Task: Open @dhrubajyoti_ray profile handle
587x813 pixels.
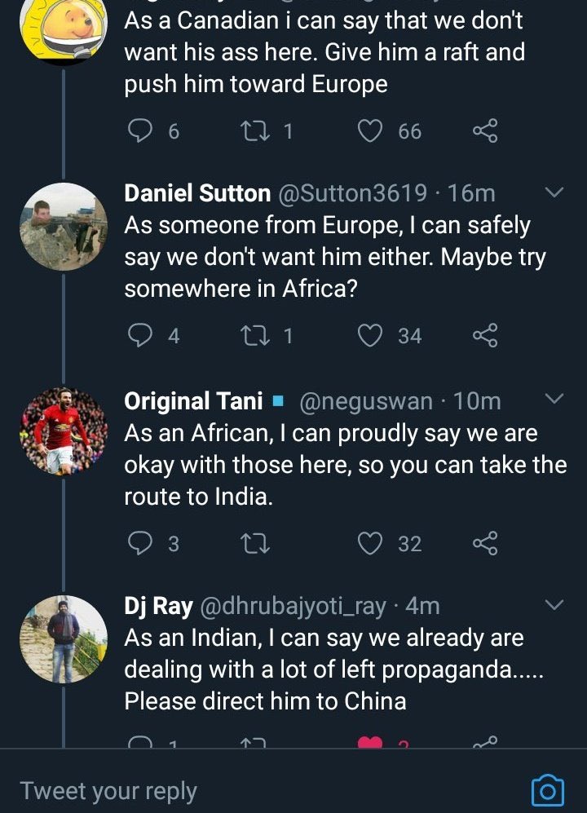Action: (x=293, y=606)
